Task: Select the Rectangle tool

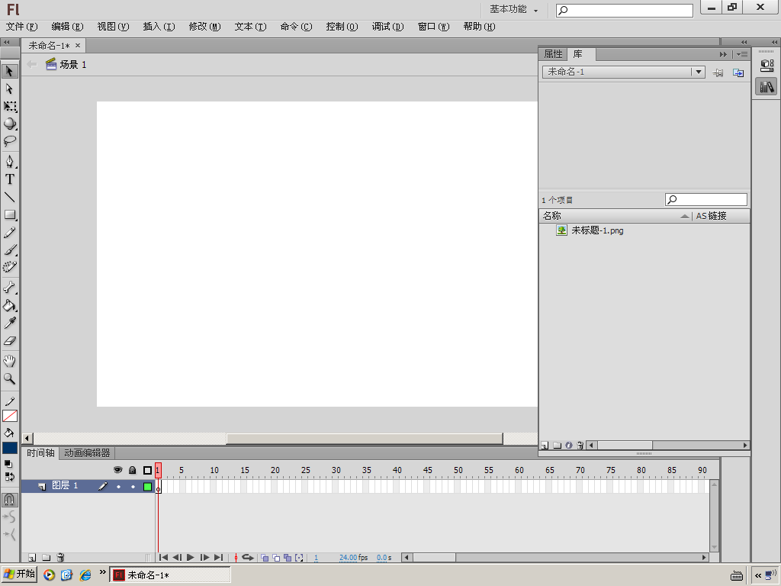Action: 9,214
